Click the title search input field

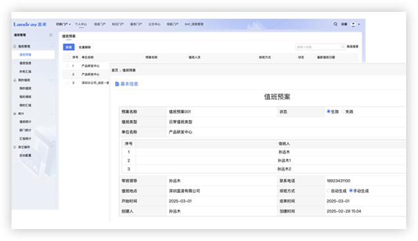(x=319, y=47)
